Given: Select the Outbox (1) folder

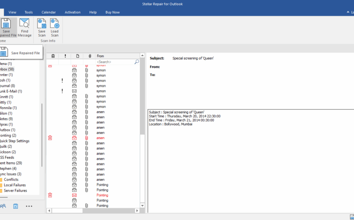Looking at the screenshot, I should coord(8,130).
